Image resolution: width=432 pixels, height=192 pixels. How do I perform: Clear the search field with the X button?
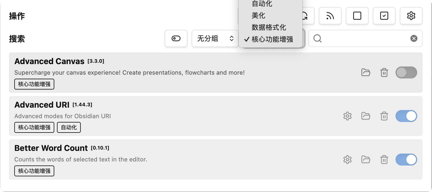pyautogui.click(x=414, y=38)
